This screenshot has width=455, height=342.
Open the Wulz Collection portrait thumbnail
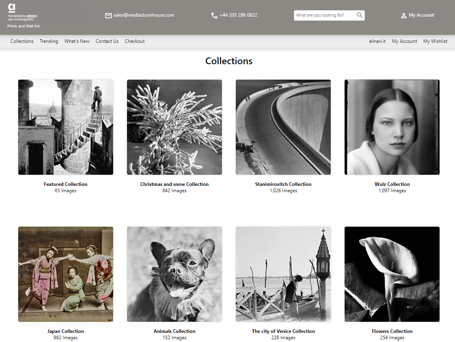point(392,127)
